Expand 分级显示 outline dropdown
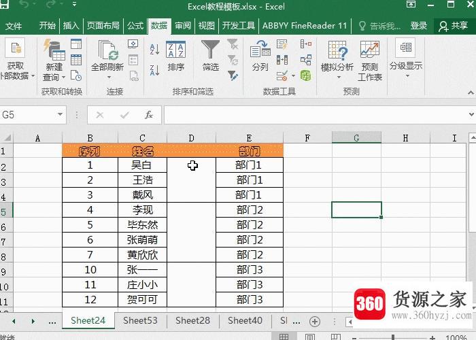 (x=408, y=75)
